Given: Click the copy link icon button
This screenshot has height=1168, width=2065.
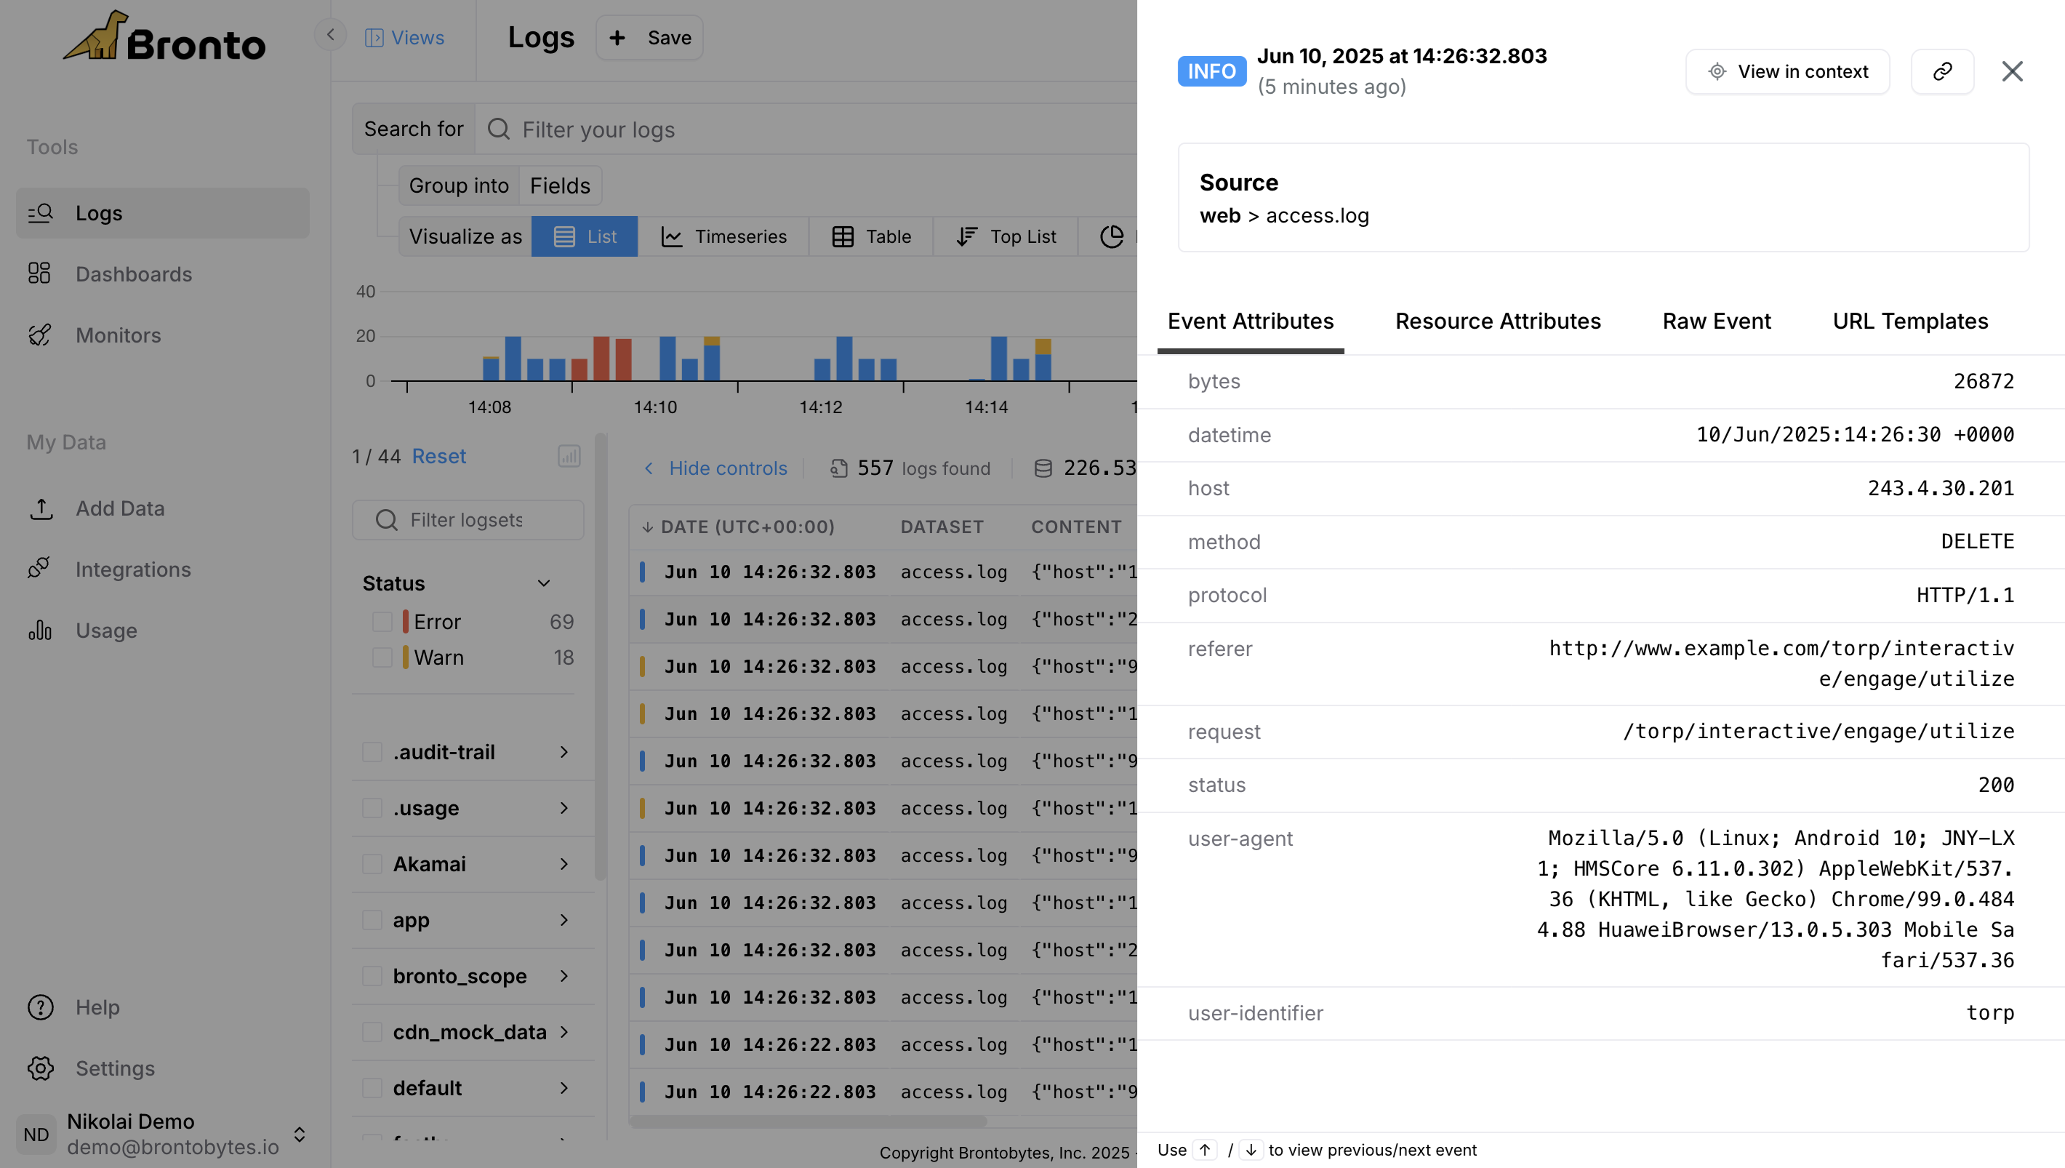Looking at the screenshot, I should click(x=1941, y=71).
